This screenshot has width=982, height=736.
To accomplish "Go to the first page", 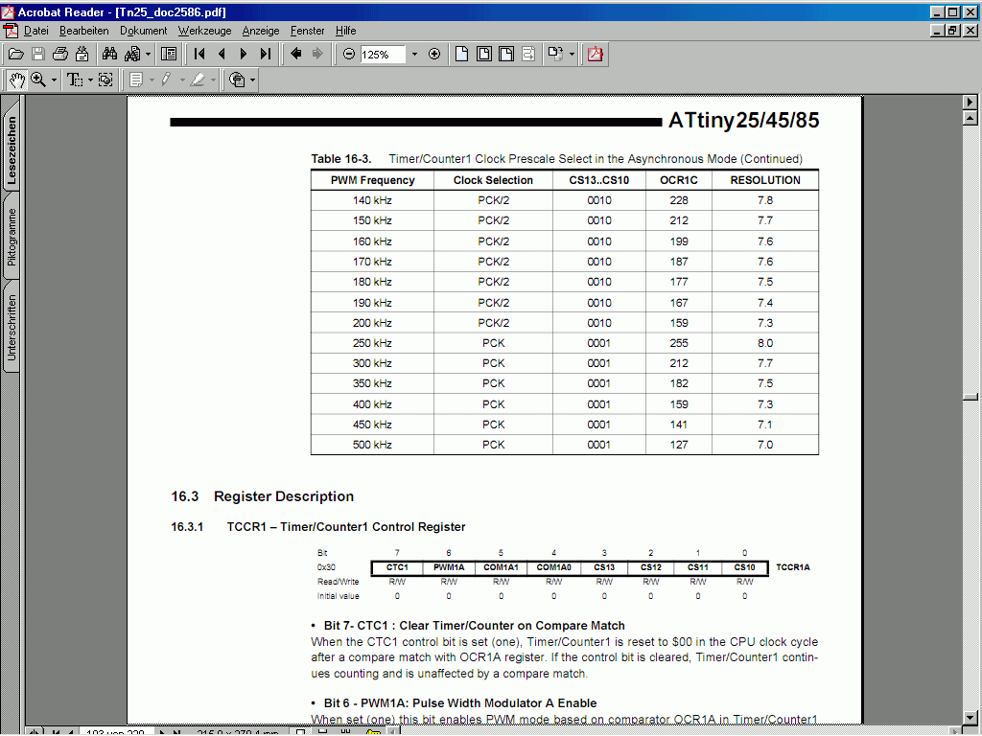I will (x=199, y=55).
